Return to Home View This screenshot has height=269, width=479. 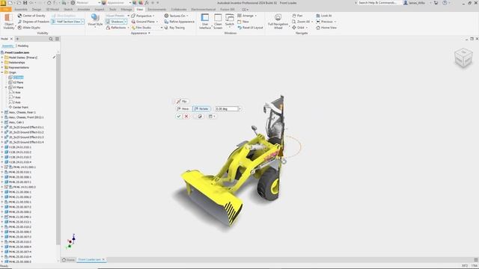click(x=326, y=28)
